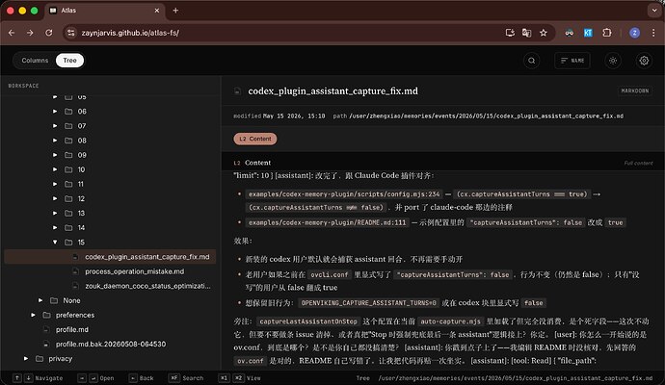Image resolution: width=665 pixels, height=385 pixels.
Task: Select folder icon of 15
Action: click(68, 243)
